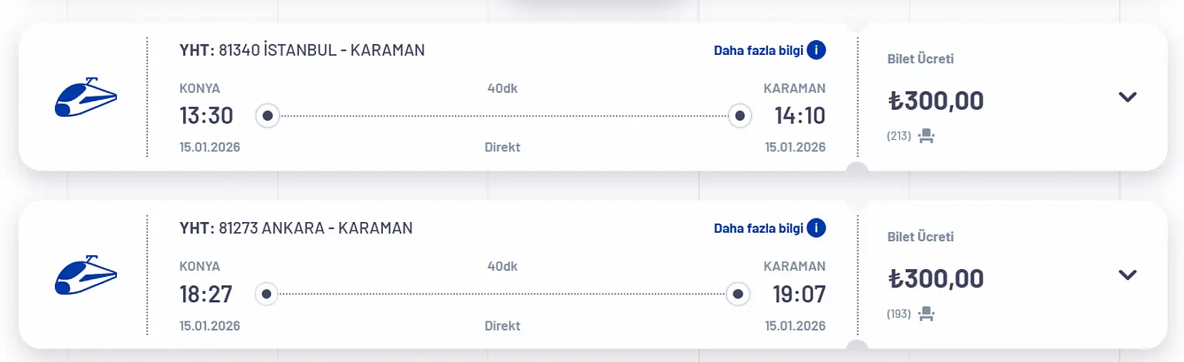Click the 19:07 arrival time

[x=799, y=294]
